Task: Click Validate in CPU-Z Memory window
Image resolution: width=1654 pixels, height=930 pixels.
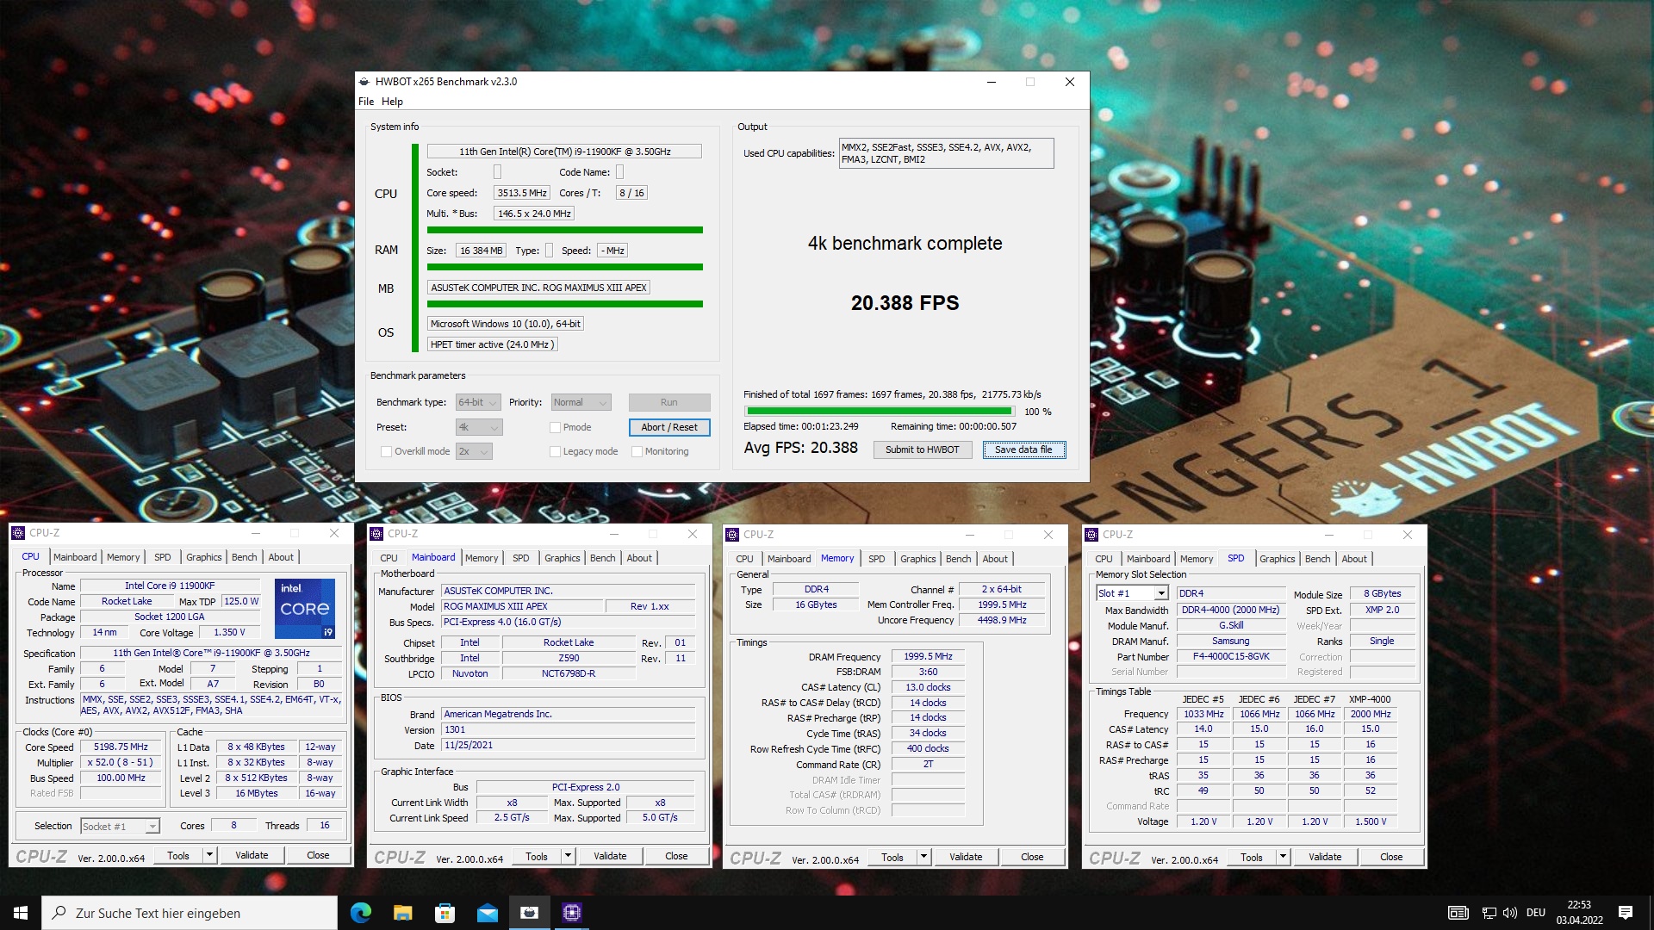Action: [966, 857]
